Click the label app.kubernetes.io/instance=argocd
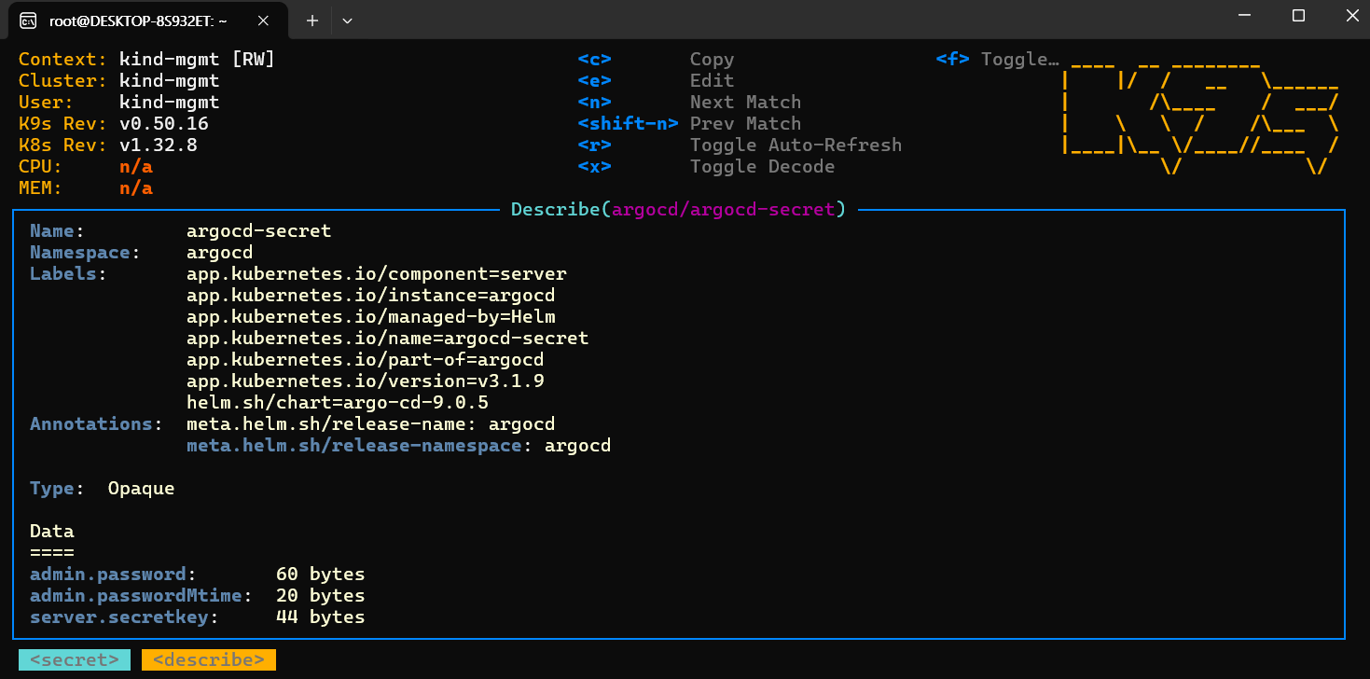The height and width of the screenshot is (679, 1370). click(370, 296)
